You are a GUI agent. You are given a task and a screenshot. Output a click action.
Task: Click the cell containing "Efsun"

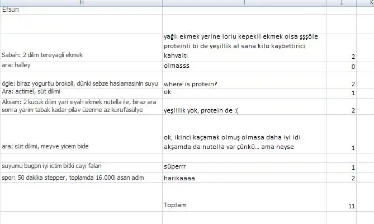(x=81, y=10)
